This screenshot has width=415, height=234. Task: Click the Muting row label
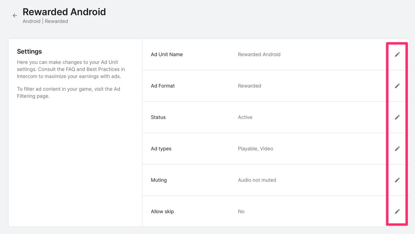point(159,180)
